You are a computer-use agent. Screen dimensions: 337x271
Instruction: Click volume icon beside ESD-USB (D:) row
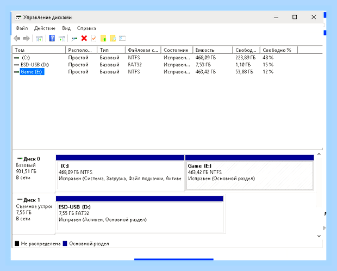point(16,65)
